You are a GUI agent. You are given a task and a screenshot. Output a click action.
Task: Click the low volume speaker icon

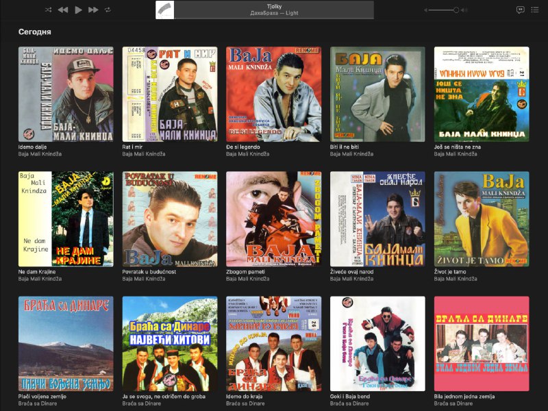click(x=425, y=10)
